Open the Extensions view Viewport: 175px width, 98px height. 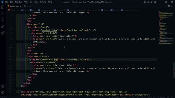click(x=3, y=33)
